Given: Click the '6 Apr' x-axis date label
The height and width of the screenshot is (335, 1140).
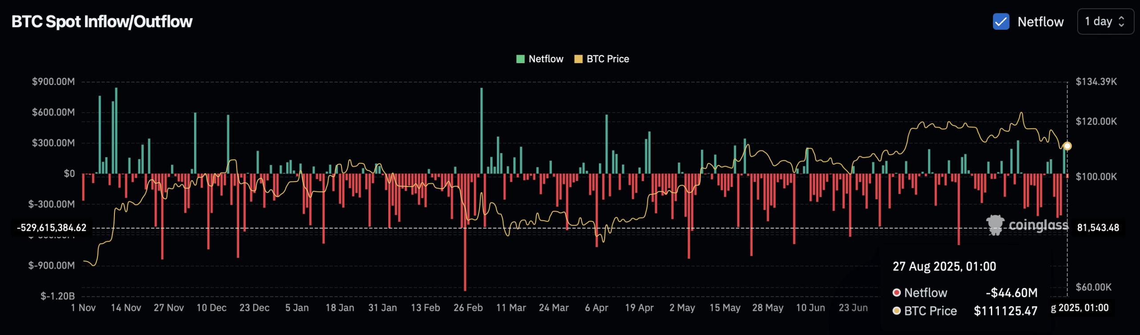Looking at the screenshot, I should [597, 308].
